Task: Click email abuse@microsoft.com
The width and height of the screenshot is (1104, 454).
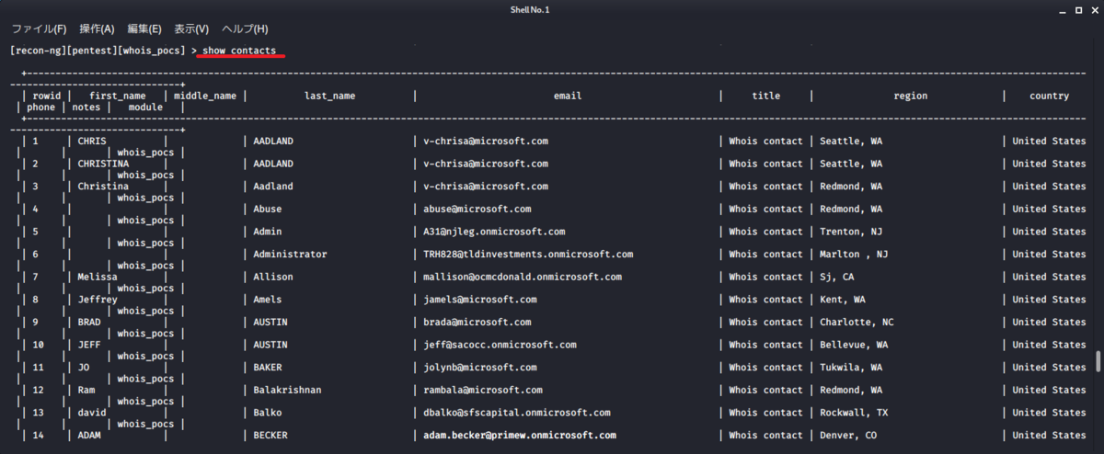Action: coord(477,210)
